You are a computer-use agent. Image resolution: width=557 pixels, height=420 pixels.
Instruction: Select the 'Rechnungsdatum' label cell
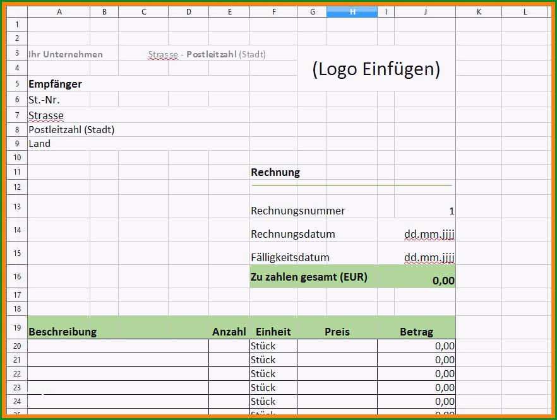[293, 234]
